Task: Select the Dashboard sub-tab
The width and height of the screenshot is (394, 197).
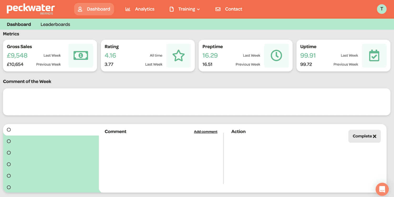Action: (19, 24)
